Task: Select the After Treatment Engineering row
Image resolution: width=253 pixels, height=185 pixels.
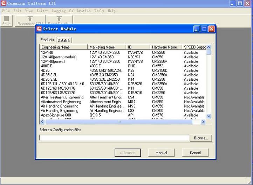Action: coord(123,97)
